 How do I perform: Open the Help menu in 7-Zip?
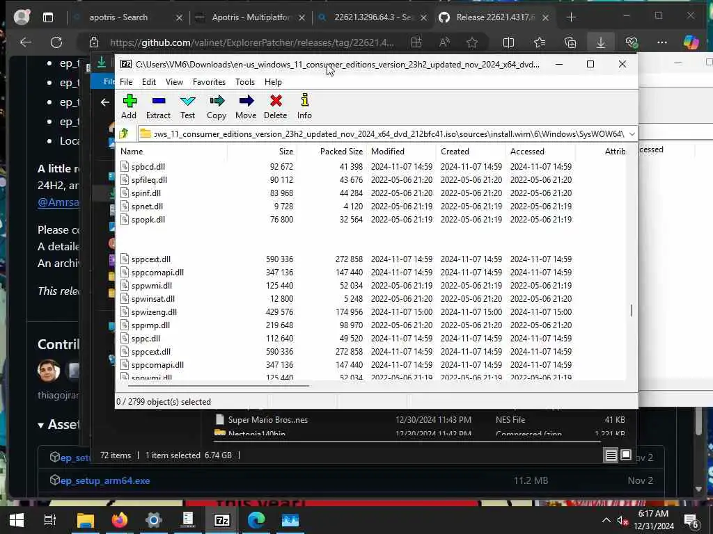click(x=273, y=82)
